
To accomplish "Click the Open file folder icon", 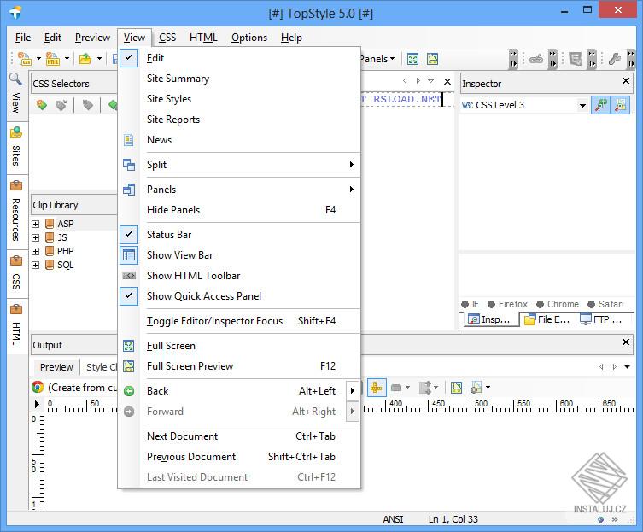I will (x=85, y=59).
